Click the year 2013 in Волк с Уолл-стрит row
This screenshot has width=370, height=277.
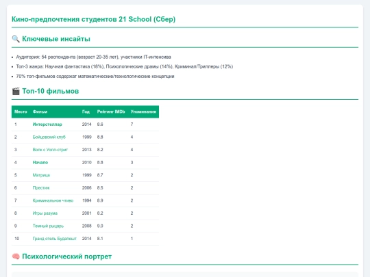tap(87, 150)
